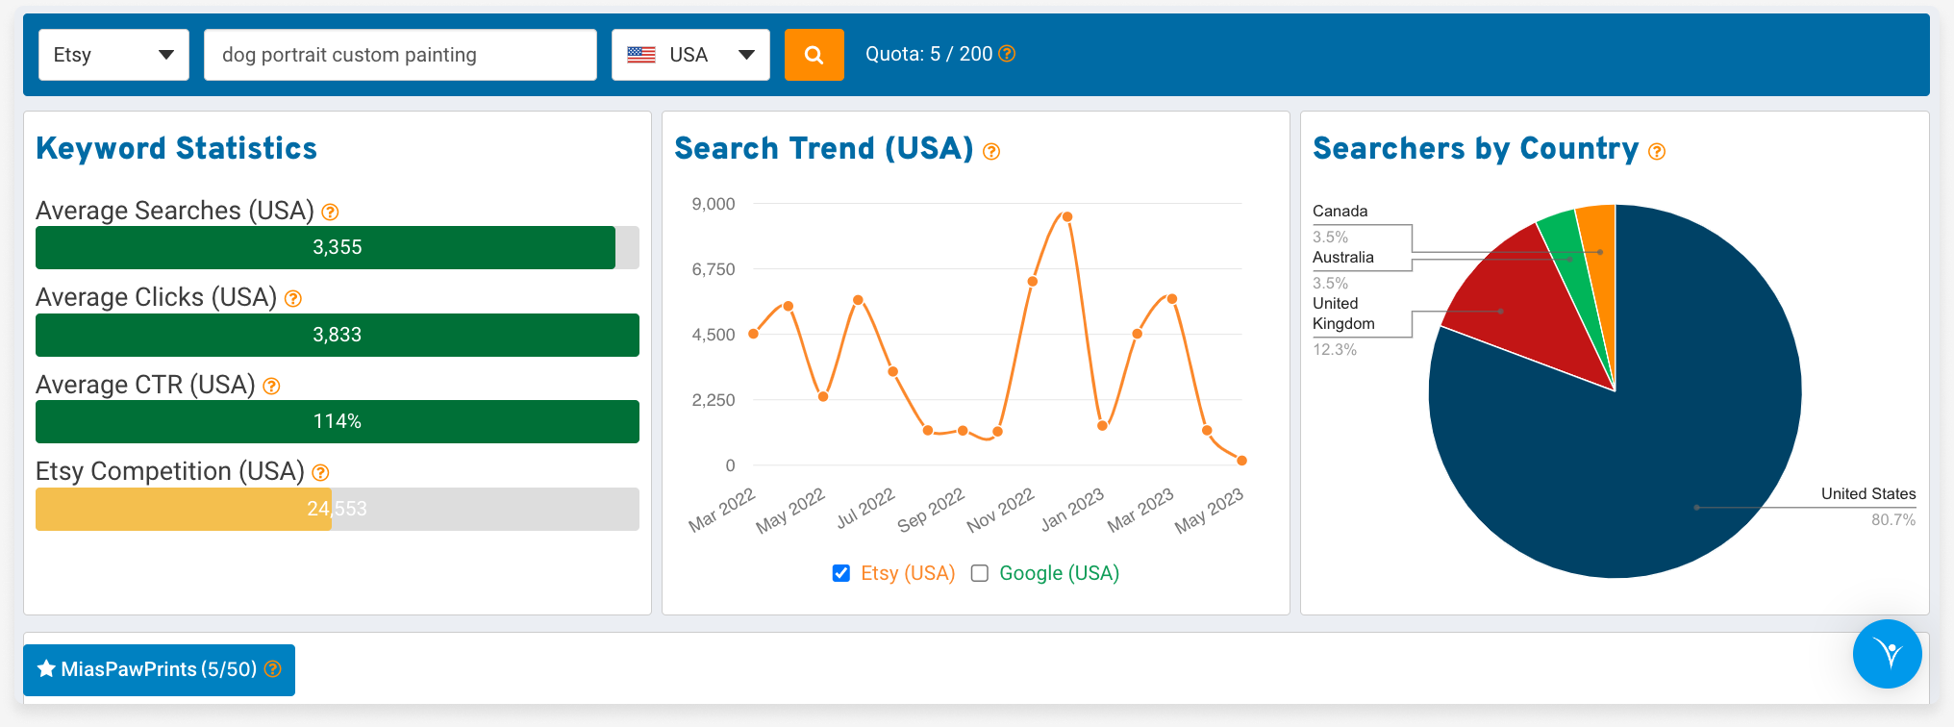Click the trend chart peak data point near Jan 2023
Image resolution: width=1954 pixels, height=727 pixels.
point(1067,216)
